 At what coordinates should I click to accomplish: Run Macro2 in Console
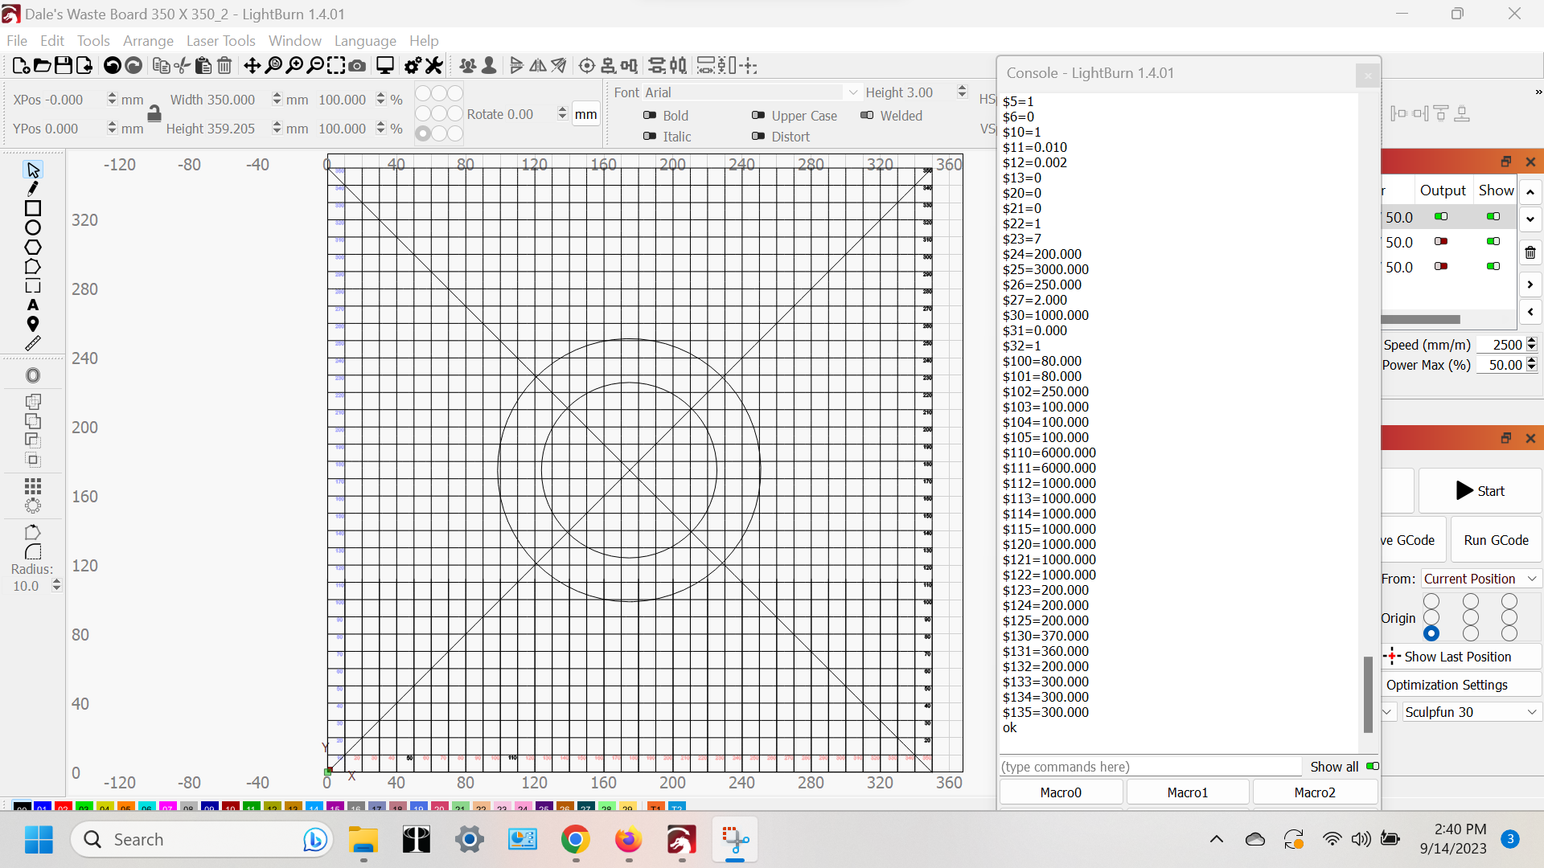1315,792
